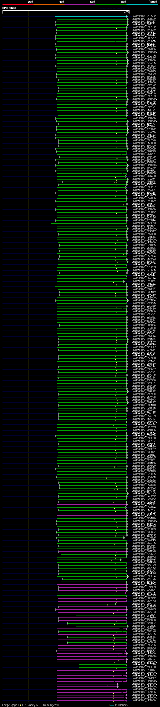The width and height of the screenshot is (160, 707).
Task: Click the orange ~40% identity color segment
Action: [49, 5]
